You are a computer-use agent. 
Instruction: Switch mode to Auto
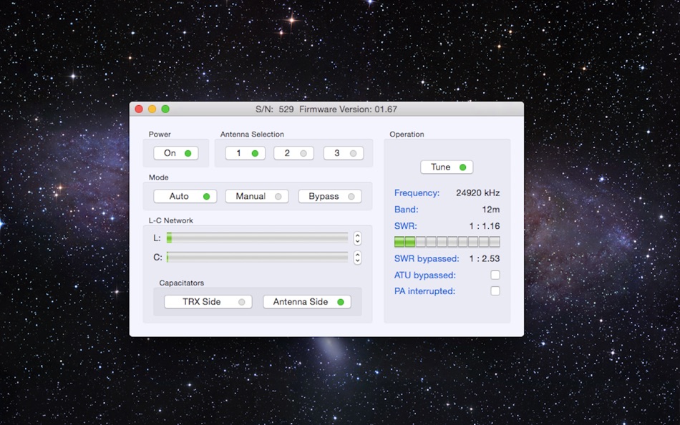click(x=185, y=196)
